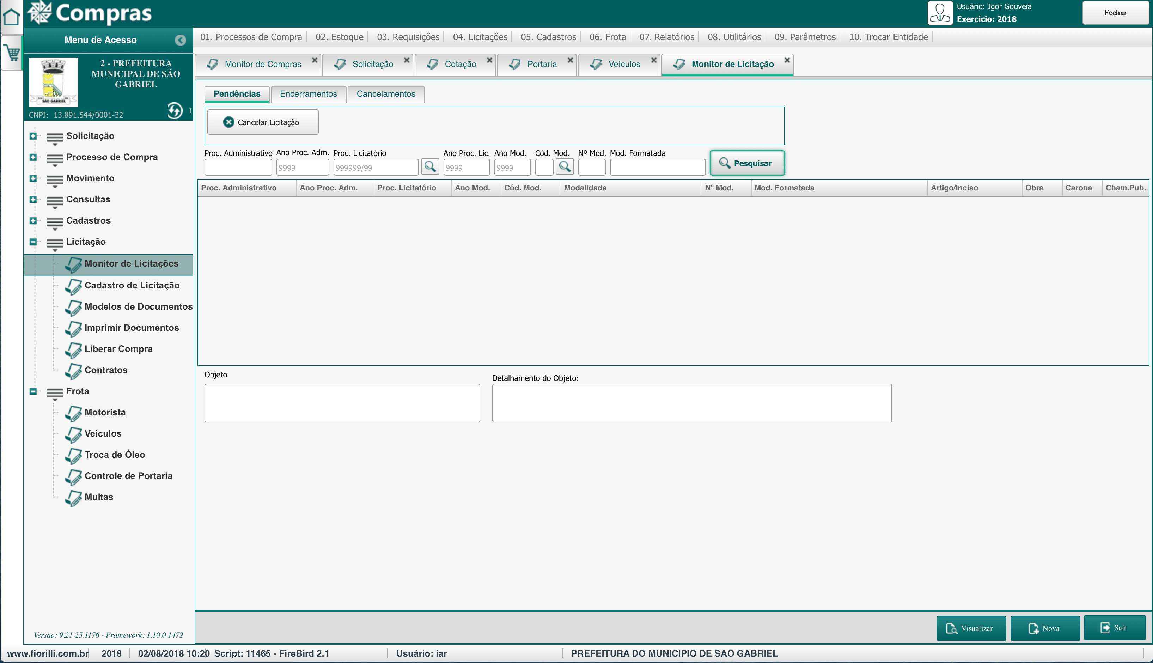Collapse the Licitação tree node
1153x663 pixels.
pos(33,242)
